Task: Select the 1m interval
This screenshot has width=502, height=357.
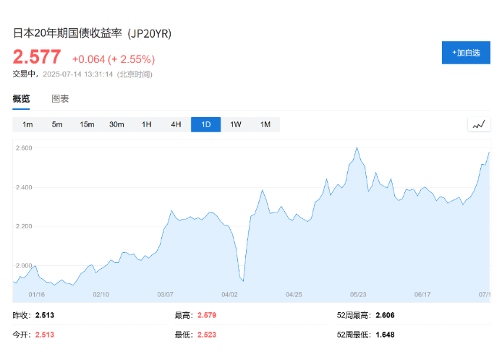Action: 27,124
